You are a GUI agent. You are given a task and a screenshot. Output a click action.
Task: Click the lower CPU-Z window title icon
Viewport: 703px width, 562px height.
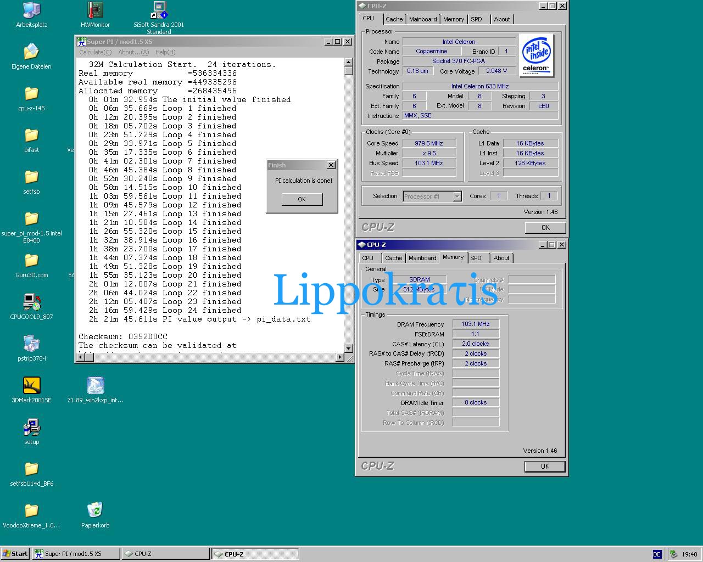tap(362, 245)
